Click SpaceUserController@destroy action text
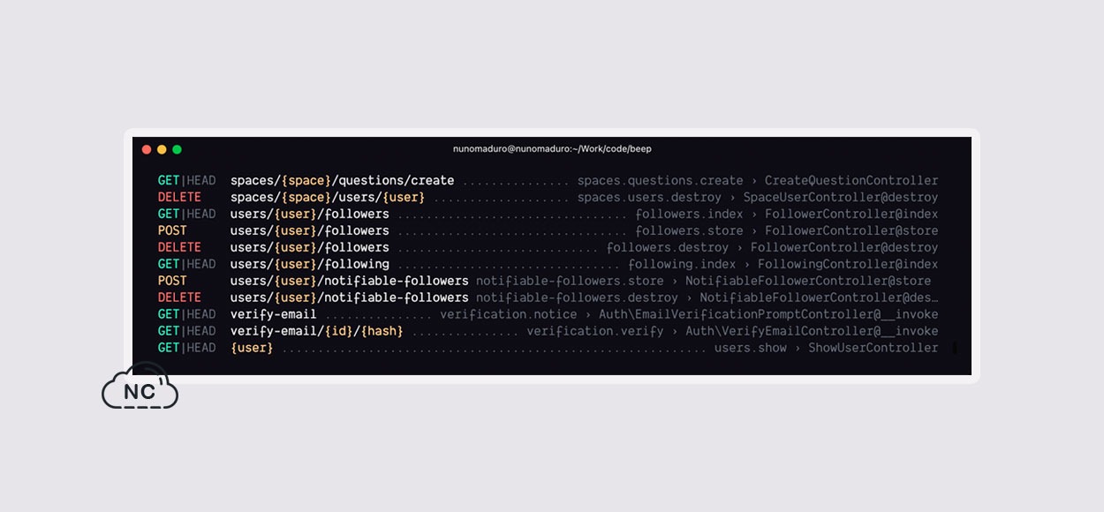 pyautogui.click(x=841, y=198)
